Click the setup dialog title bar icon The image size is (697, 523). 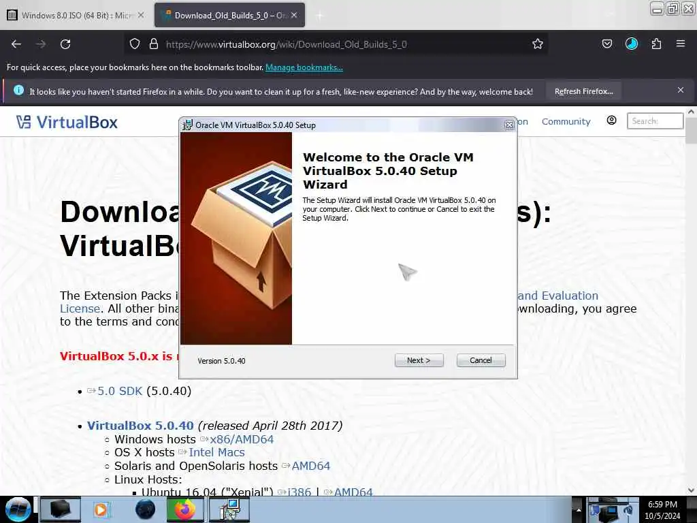point(188,125)
